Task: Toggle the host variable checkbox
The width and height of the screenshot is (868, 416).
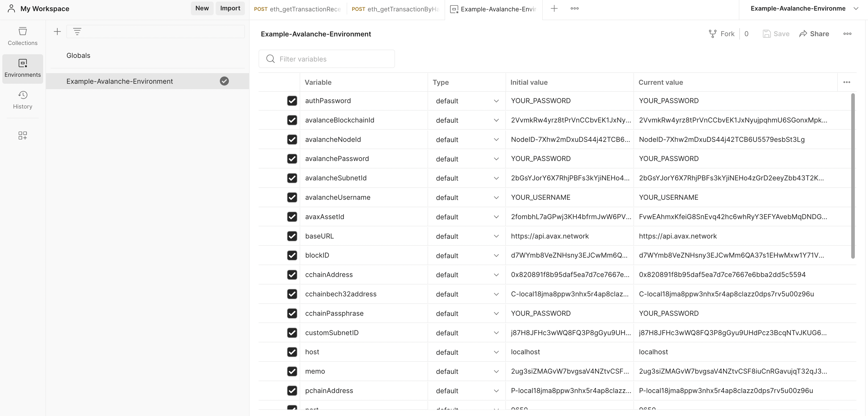Action: pyautogui.click(x=292, y=352)
